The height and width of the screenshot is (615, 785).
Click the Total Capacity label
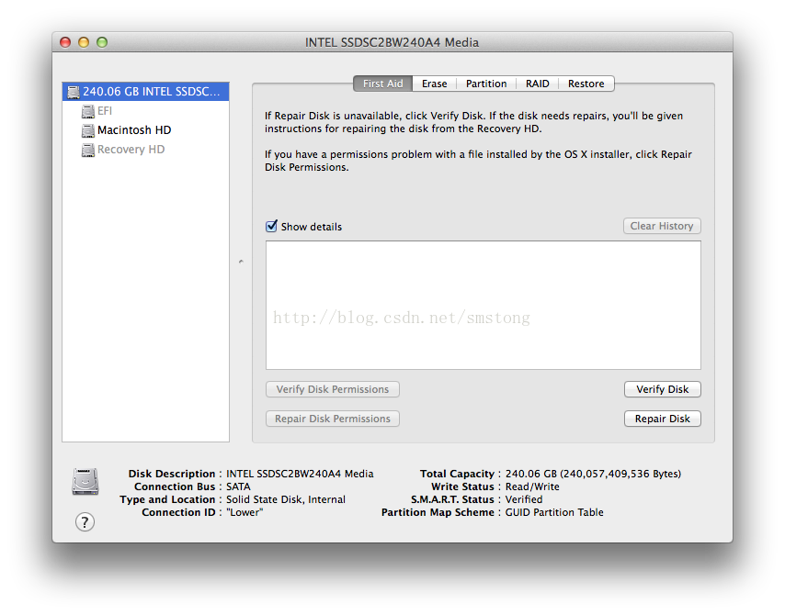pos(457,474)
